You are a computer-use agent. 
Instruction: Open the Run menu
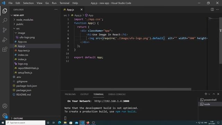coord(54,3)
